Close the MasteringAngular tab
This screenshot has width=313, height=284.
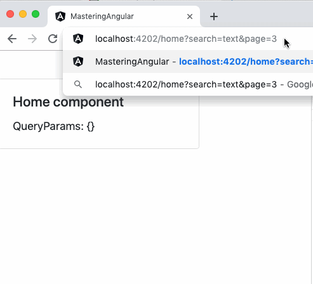190,16
